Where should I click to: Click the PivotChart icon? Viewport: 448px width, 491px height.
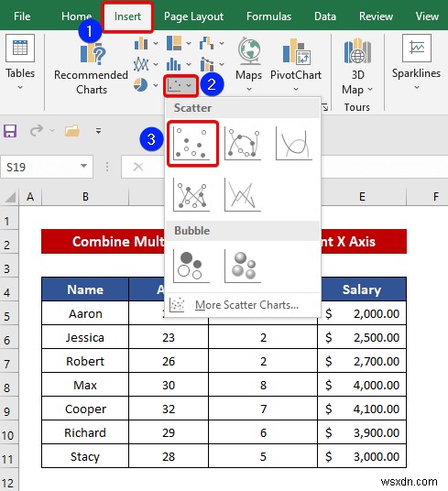[x=296, y=51]
